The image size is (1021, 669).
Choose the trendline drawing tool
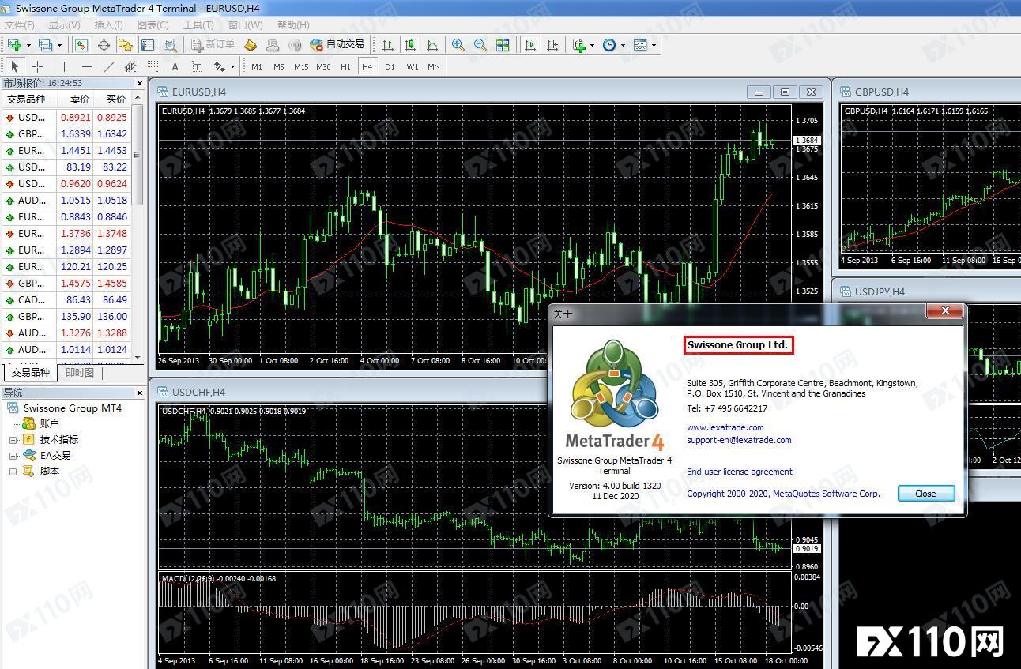tap(109, 67)
